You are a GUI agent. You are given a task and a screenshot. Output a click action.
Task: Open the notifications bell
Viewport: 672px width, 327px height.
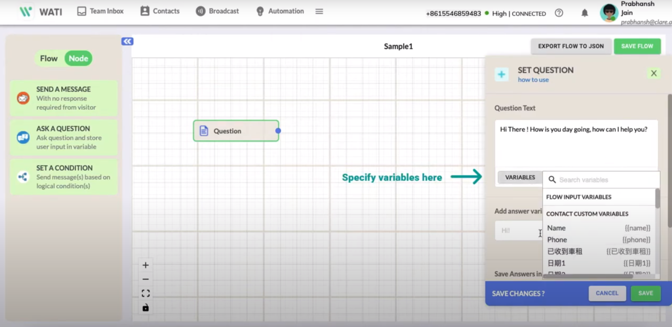tap(584, 13)
